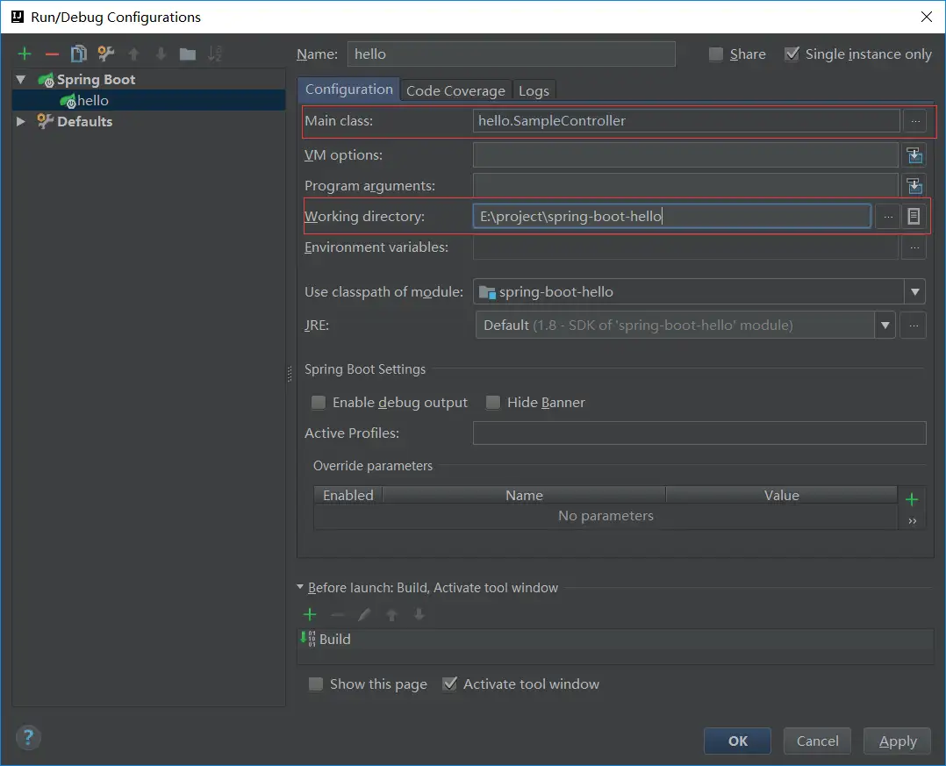Open the JRE dropdown list
The height and width of the screenshot is (766, 946).
tap(884, 326)
